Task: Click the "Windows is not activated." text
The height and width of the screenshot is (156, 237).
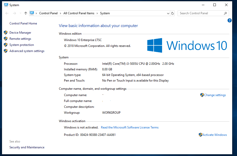Action: [x=81, y=127]
